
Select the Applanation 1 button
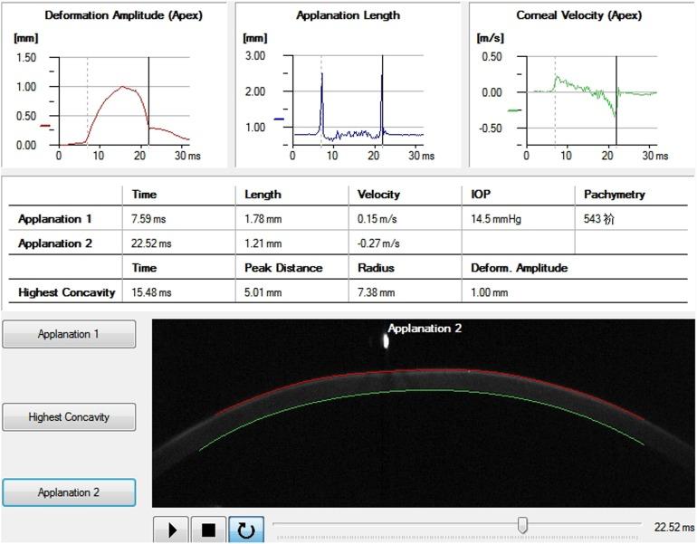(x=70, y=334)
